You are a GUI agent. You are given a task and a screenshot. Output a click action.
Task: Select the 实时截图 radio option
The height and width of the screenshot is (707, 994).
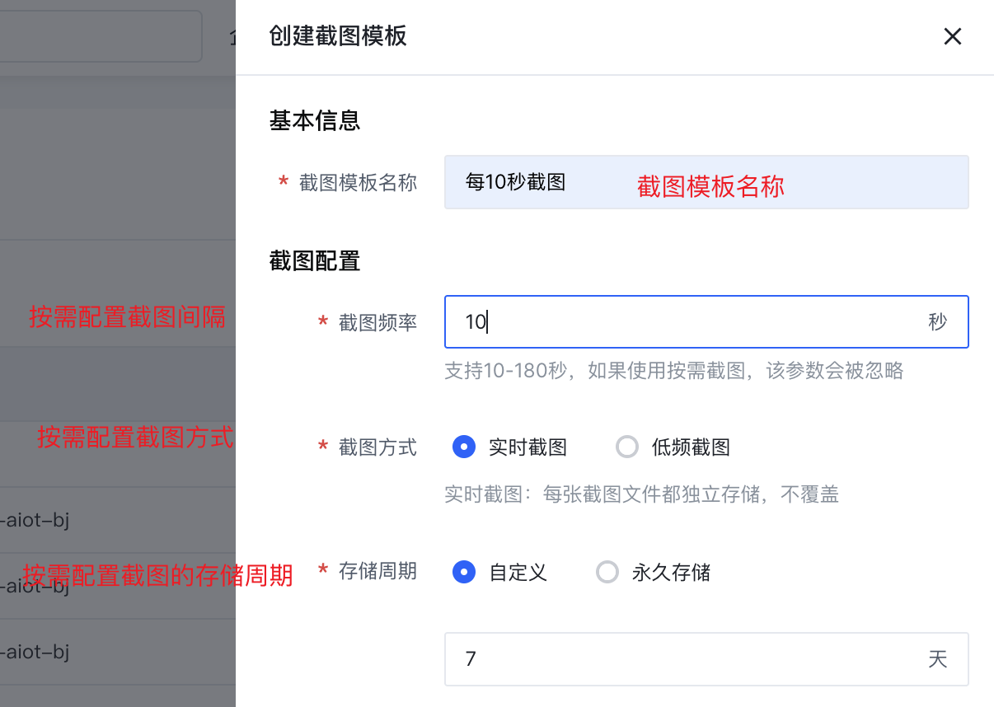pos(465,447)
